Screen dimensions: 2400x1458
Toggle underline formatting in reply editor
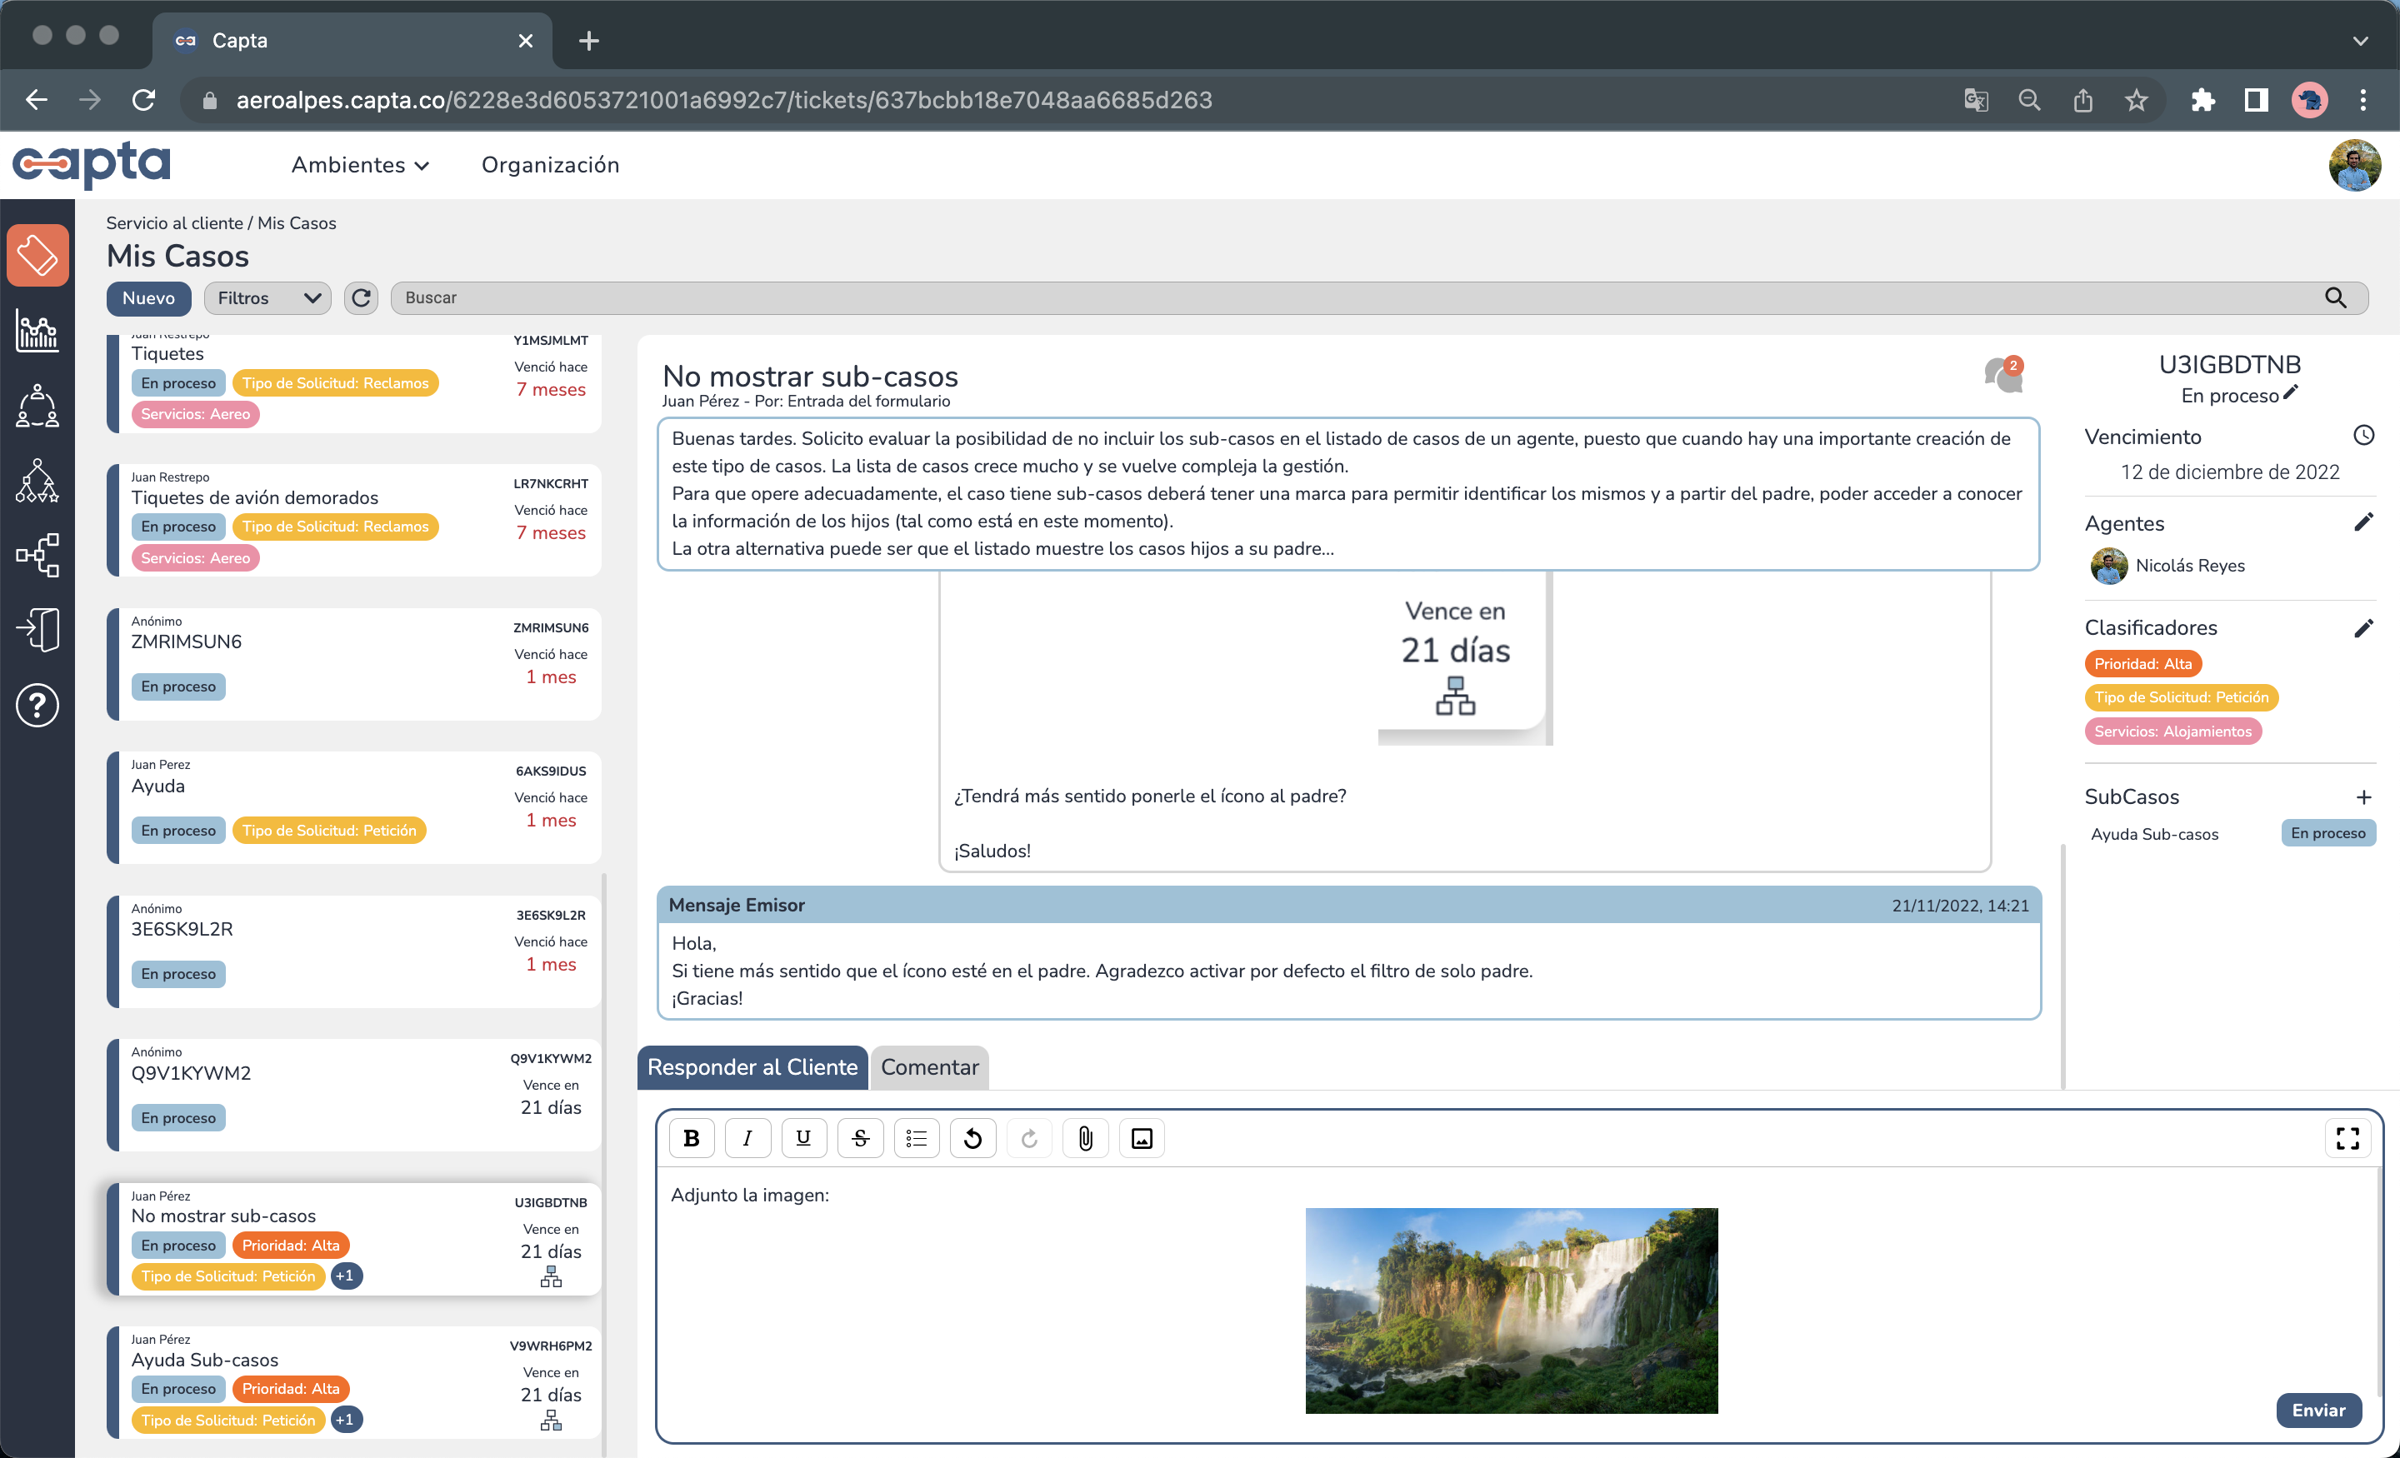pyautogui.click(x=803, y=1137)
